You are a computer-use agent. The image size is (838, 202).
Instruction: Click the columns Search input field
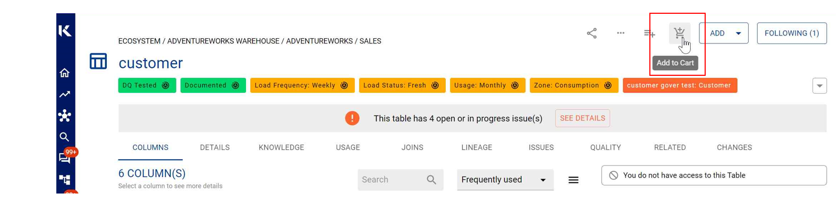(400, 180)
